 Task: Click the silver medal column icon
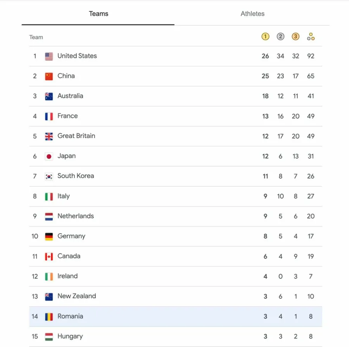pos(280,37)
